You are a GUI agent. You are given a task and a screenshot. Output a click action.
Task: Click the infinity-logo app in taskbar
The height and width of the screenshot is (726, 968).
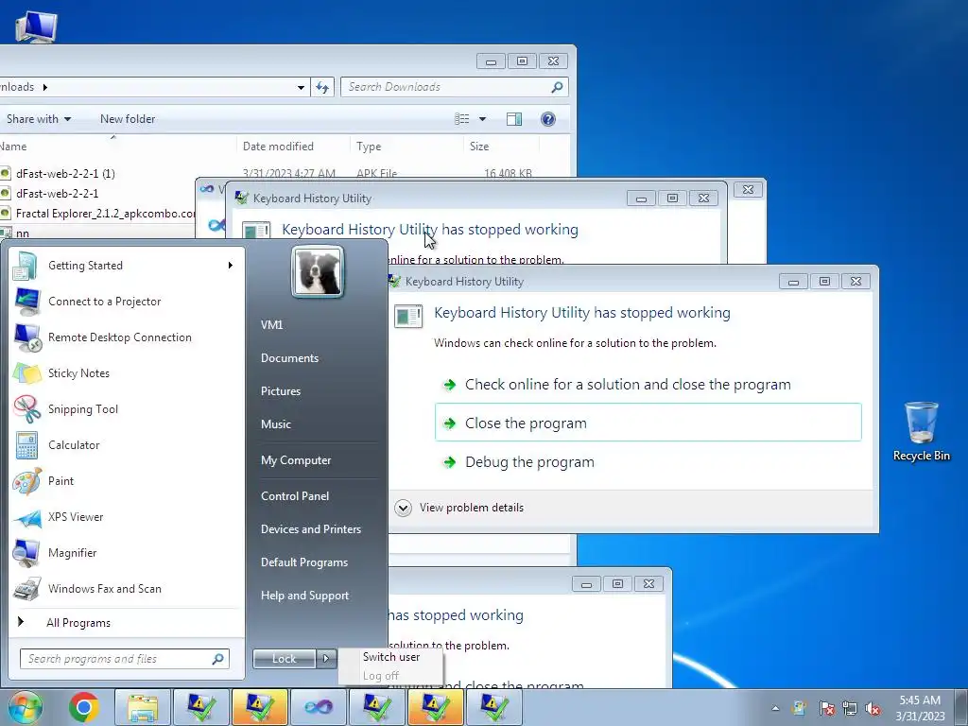pos(318,707)
